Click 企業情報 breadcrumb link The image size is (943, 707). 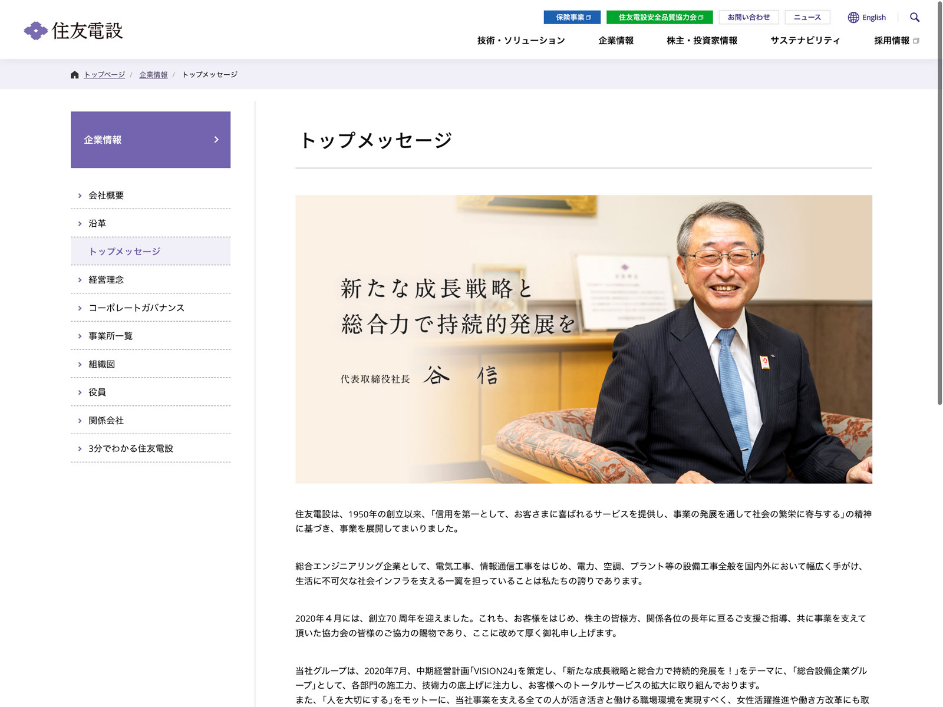click(x=153, y=75)
